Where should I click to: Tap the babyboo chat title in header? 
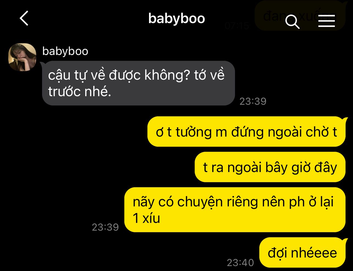pyautogui.click(x=176, y=18)
